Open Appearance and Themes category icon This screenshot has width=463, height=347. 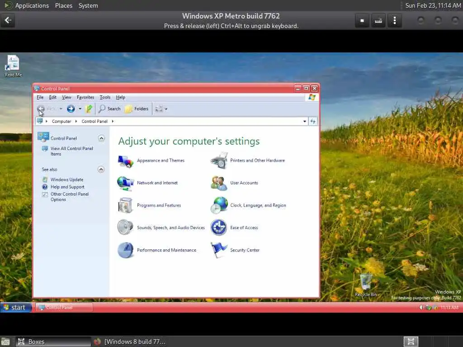126,161
